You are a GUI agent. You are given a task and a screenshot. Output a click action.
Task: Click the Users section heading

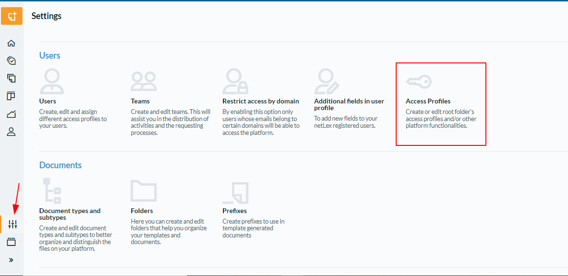[x=50, y=55]
